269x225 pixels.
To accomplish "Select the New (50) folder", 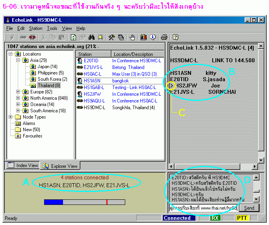I will tap(32, 130).
